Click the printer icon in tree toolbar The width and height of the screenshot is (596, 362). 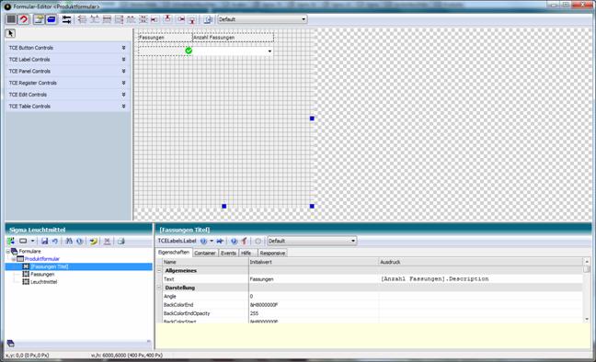tap(120, 241)
